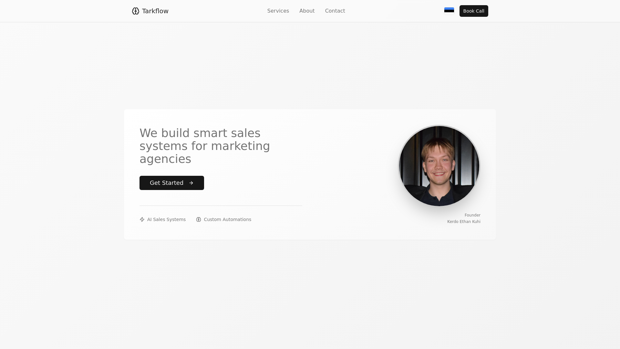
Task: Click the Get Started button label
Action: 167,183
